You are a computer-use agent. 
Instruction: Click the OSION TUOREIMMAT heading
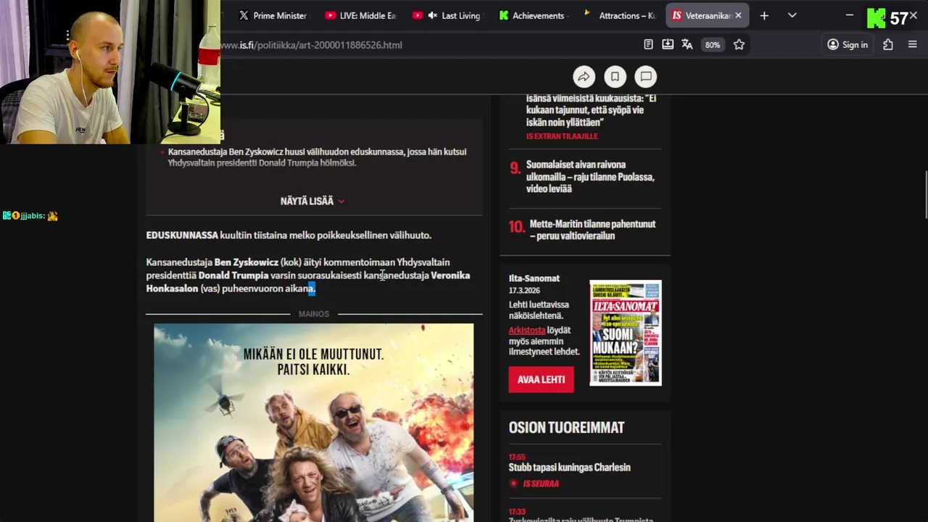566,428
